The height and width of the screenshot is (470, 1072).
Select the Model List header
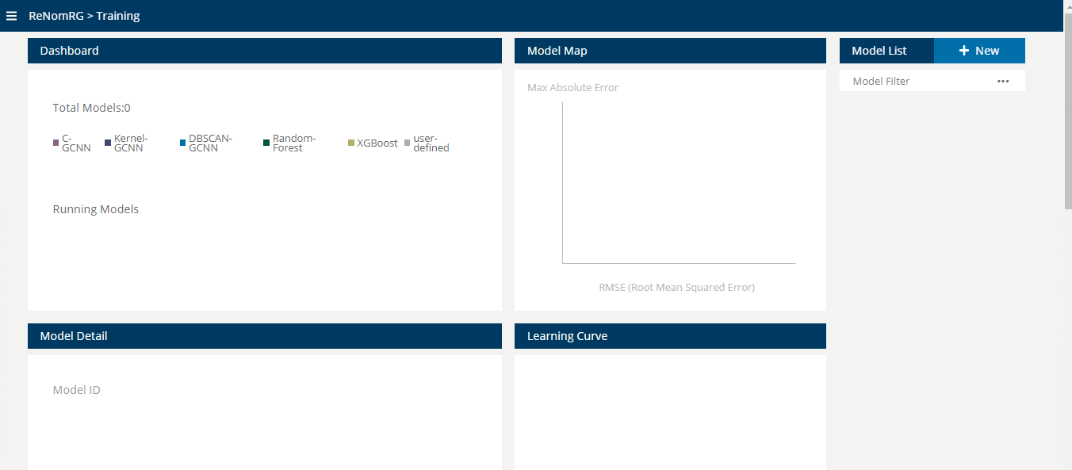tap(886, 51)
